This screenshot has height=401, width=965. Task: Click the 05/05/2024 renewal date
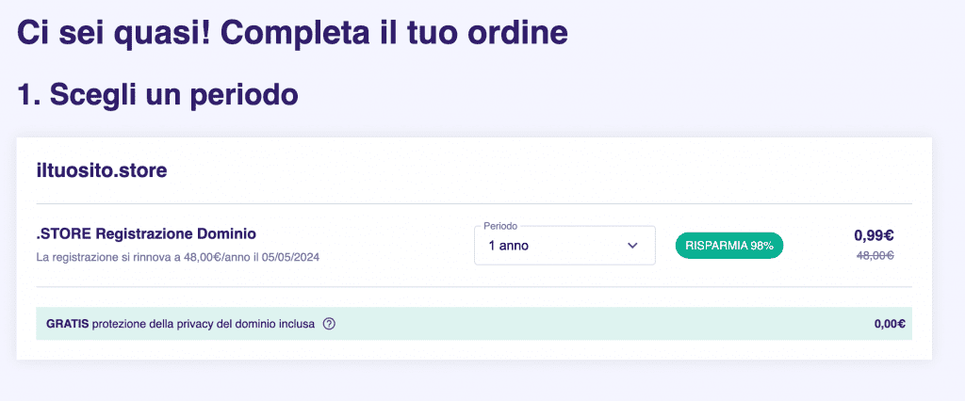coord(291,256)
